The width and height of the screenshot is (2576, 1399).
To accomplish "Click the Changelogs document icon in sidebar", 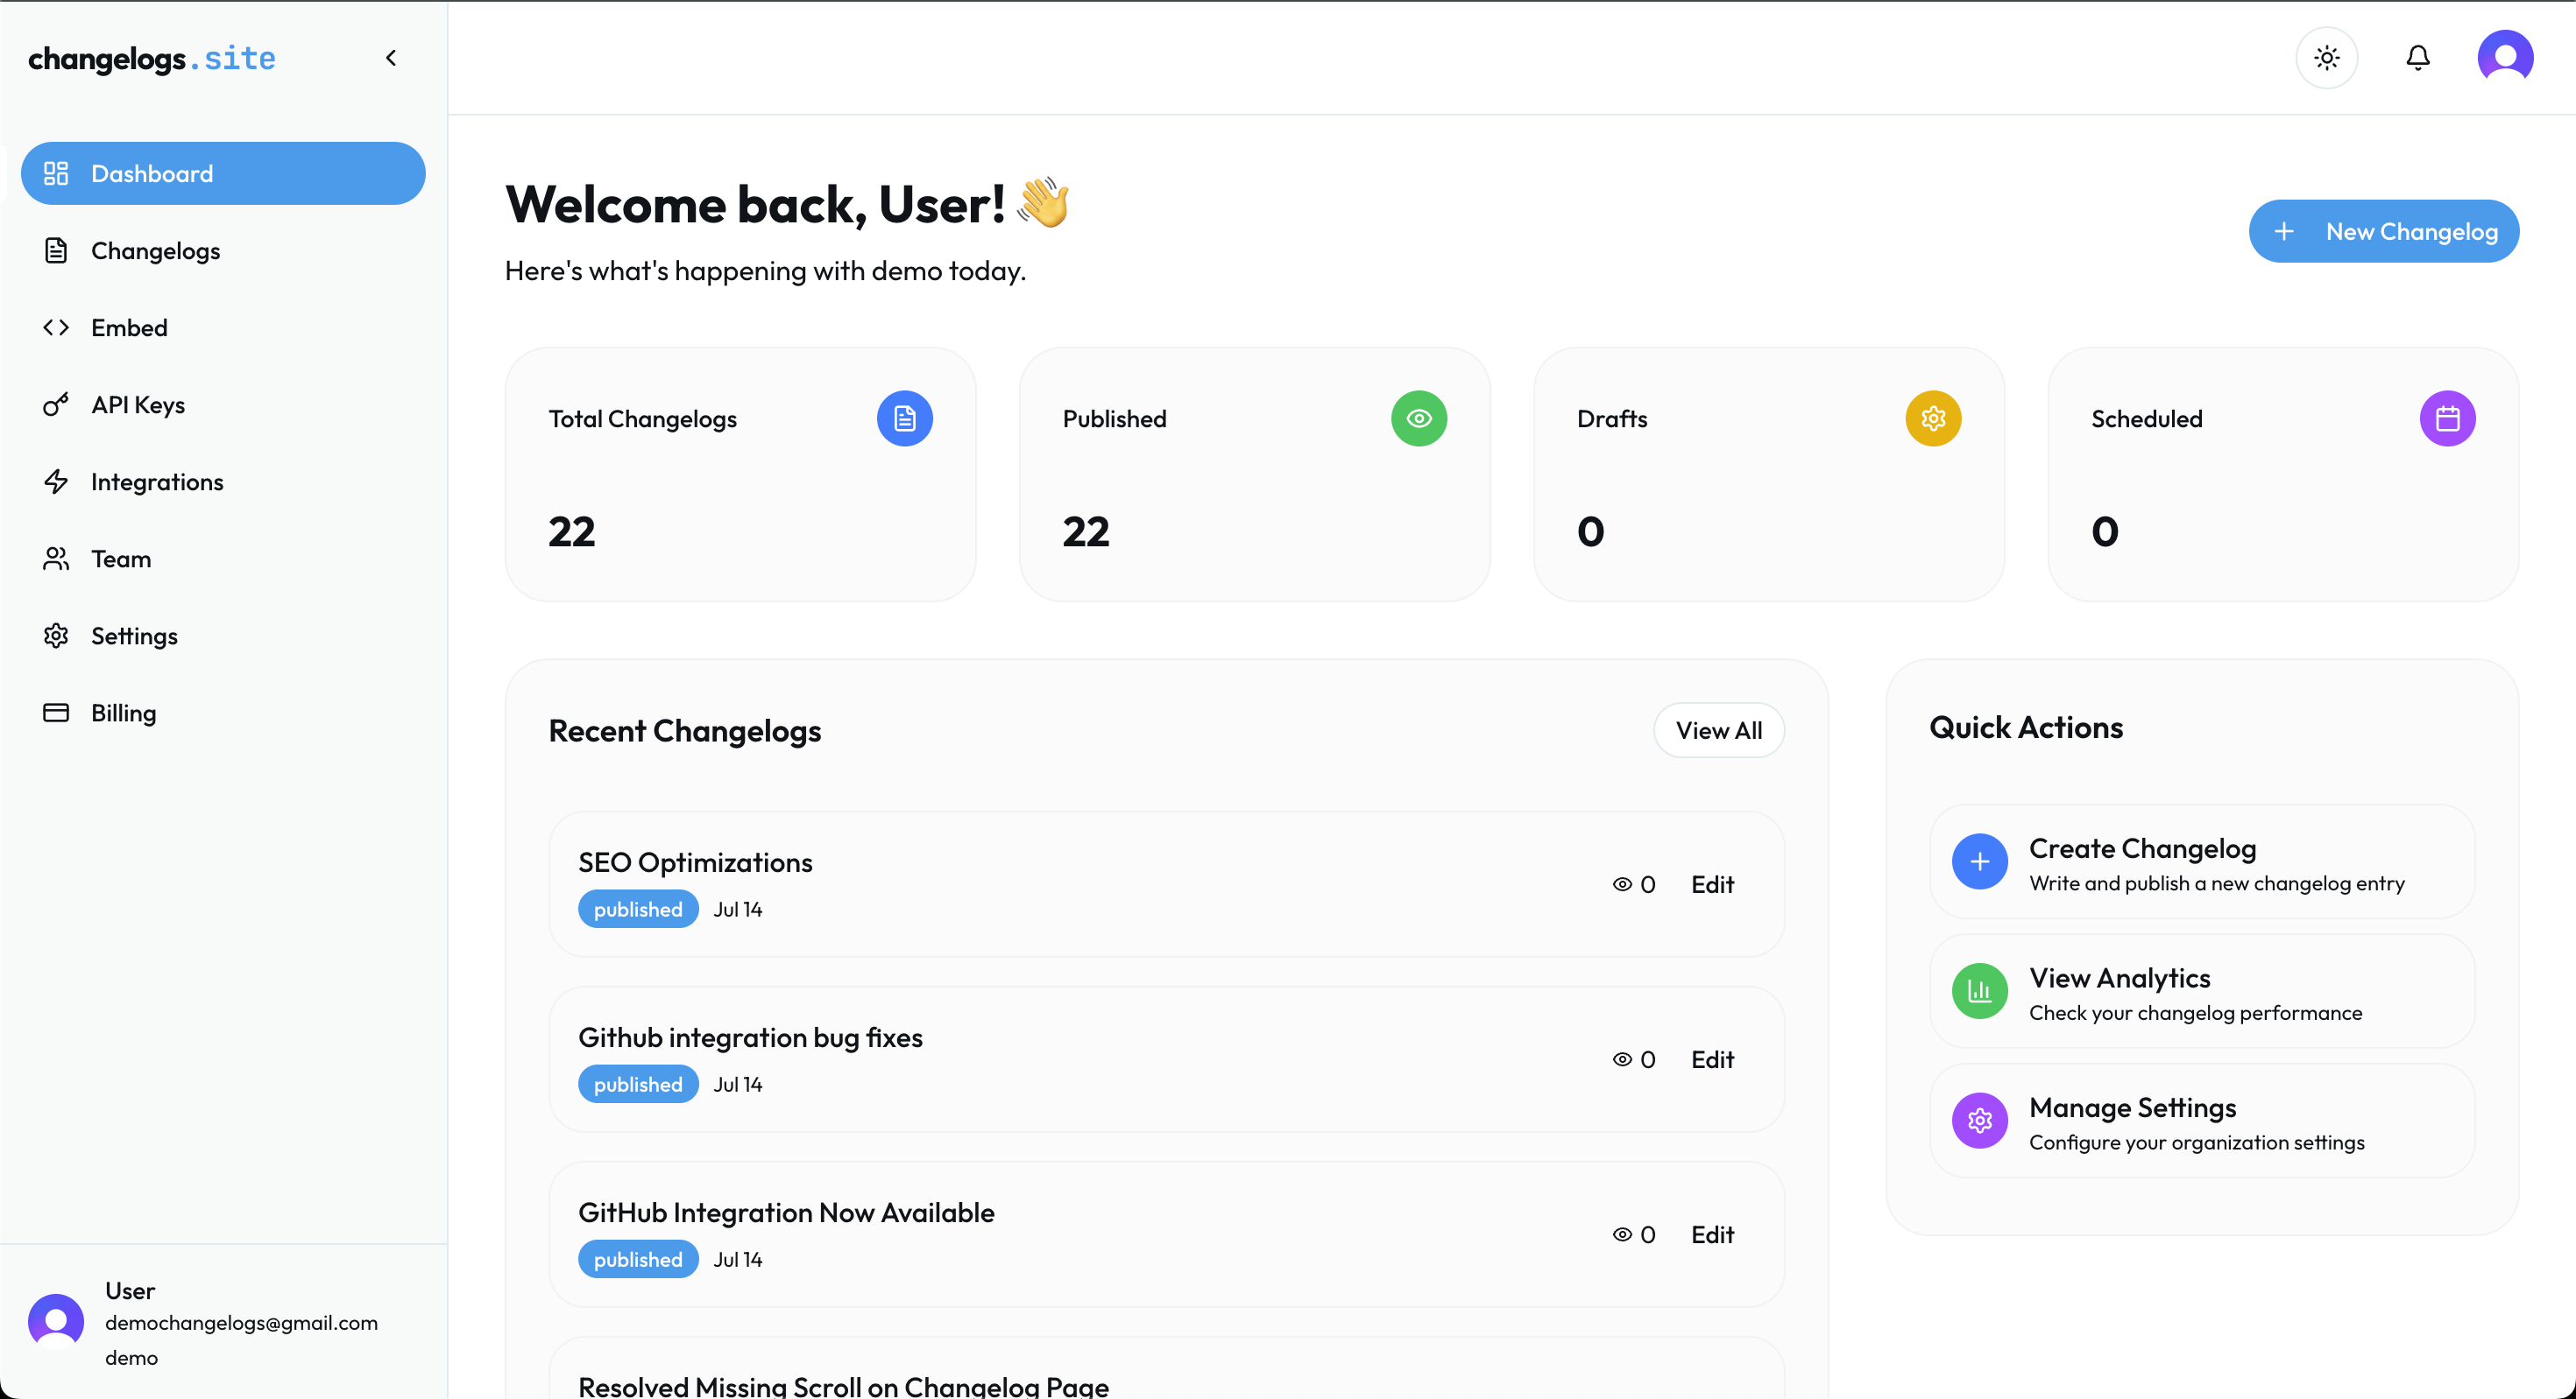I will pos(56,250).
